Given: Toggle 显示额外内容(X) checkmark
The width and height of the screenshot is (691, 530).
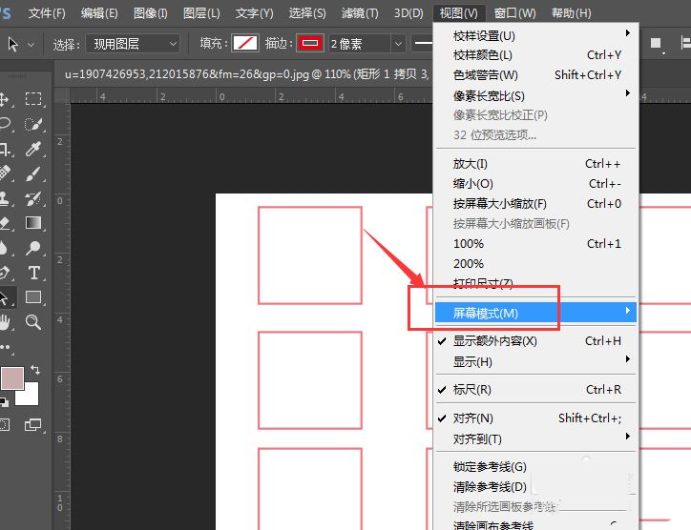Looking at the screenshot, I should tap(535, 340).
